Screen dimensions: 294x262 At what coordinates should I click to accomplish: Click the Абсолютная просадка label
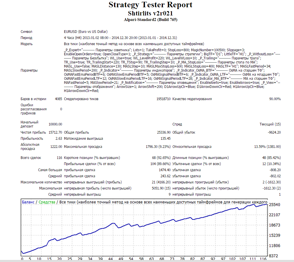pos(30,147)
